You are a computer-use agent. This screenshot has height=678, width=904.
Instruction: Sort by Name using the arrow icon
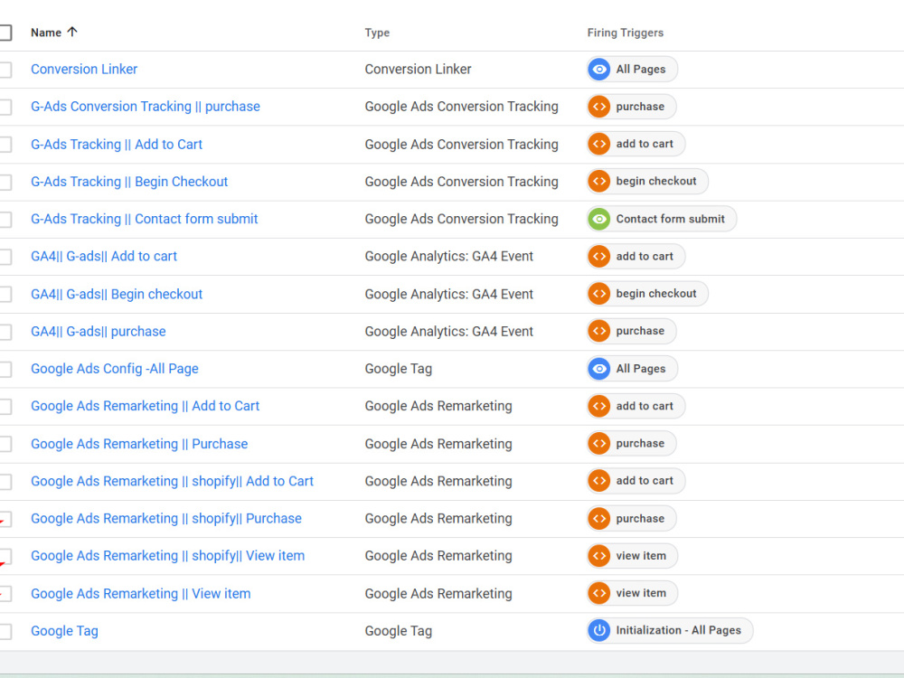coord(72,32)
